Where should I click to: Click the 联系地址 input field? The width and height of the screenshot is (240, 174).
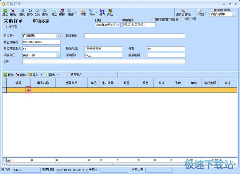(x=135, y=36)
